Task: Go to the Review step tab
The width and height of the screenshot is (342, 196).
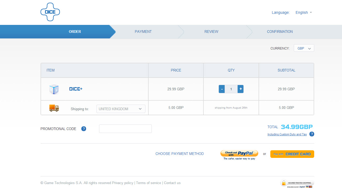Action: [x=211, y=32]
